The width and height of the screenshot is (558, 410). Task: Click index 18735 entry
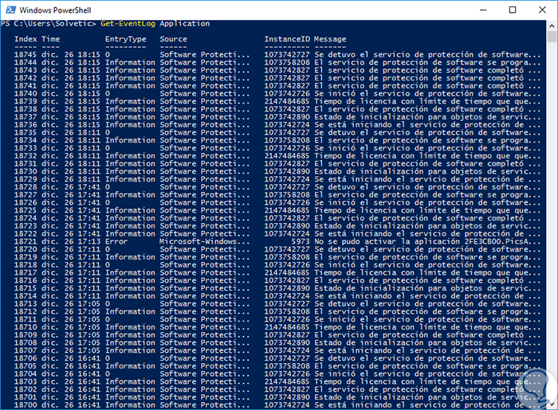coord(26,132)
